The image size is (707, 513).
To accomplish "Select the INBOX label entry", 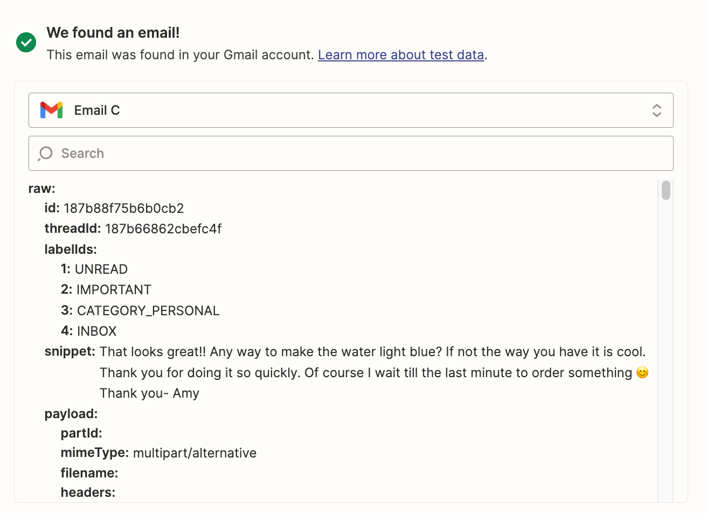I will 96,331.
